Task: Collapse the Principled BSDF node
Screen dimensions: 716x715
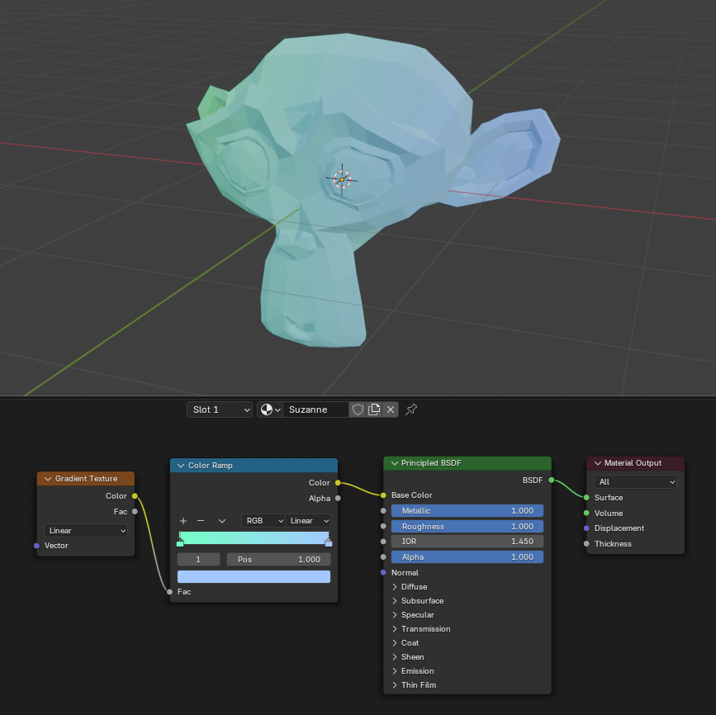Action: point(394,463)
